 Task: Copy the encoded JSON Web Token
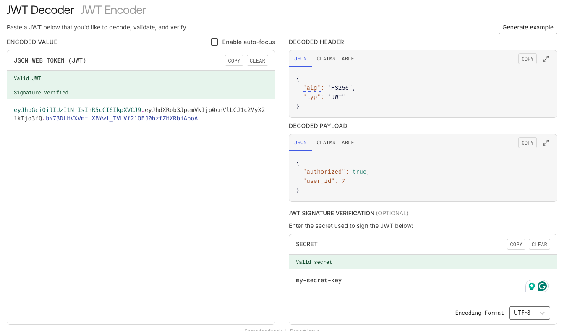pyautogui.click(x=234, y=61)
